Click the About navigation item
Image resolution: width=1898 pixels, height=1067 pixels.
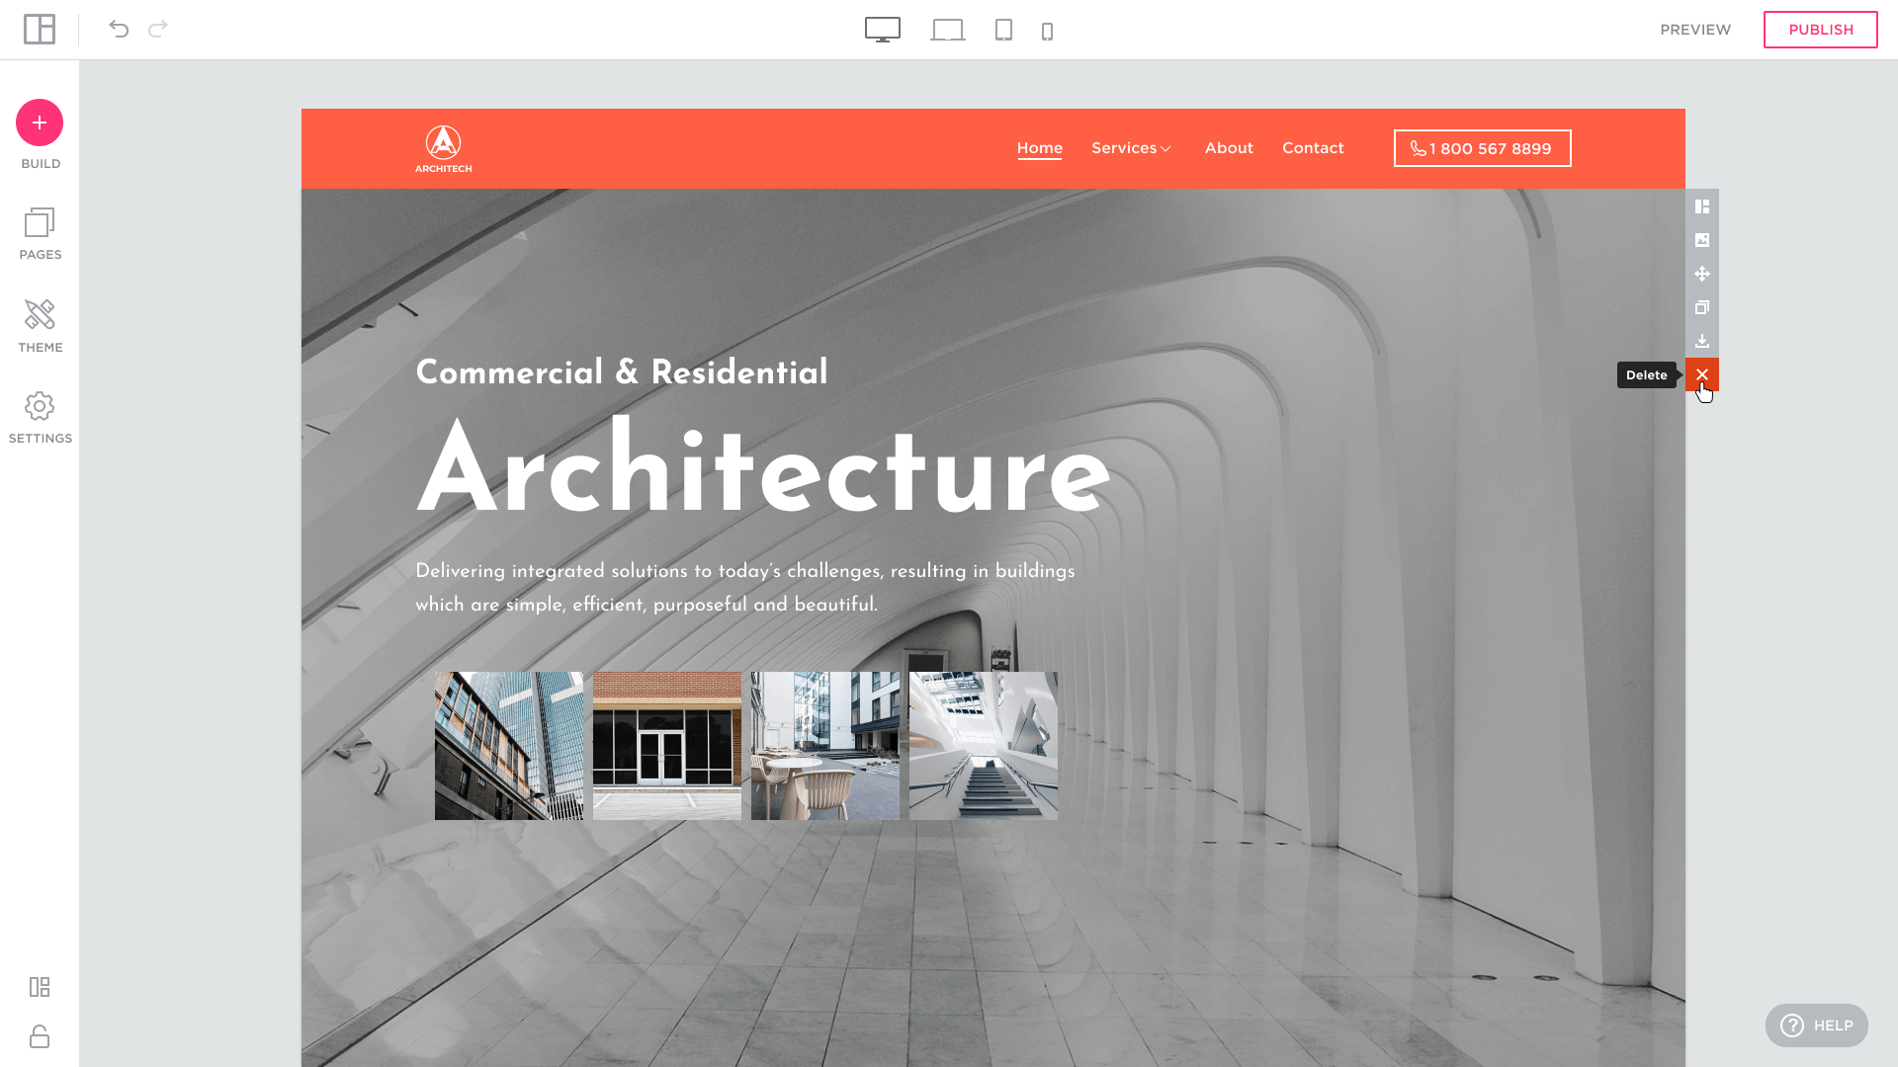pos(1229,148)
